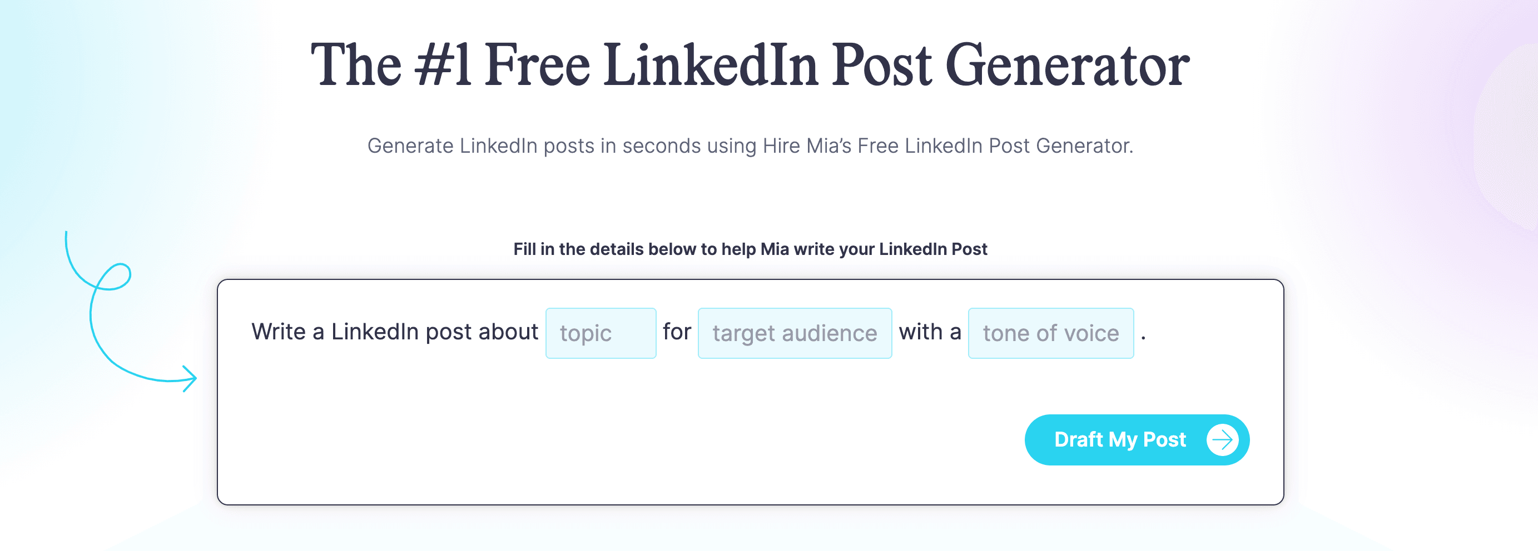Click the headline reading Free LinkedIn Post Generator
This screenshot has height=551, width=1538.
tap(750, 64)
